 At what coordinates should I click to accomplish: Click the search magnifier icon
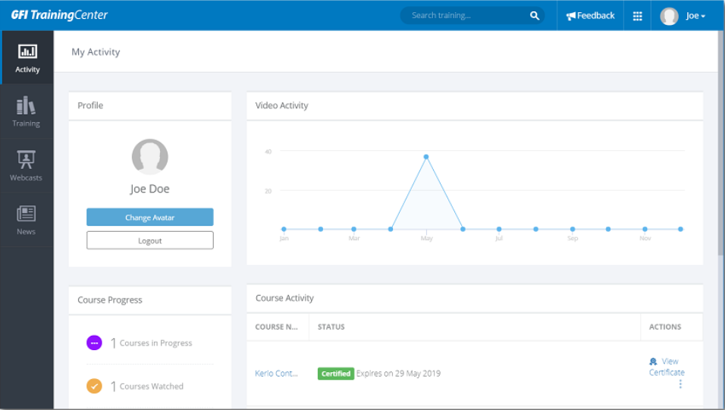click(534, 15)
